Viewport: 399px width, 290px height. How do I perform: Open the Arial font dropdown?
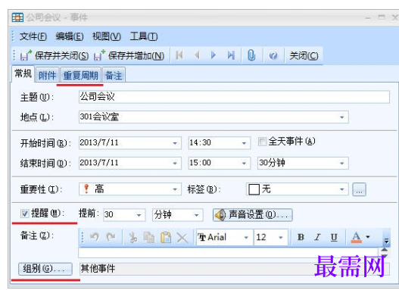click(x=246, y=238)
